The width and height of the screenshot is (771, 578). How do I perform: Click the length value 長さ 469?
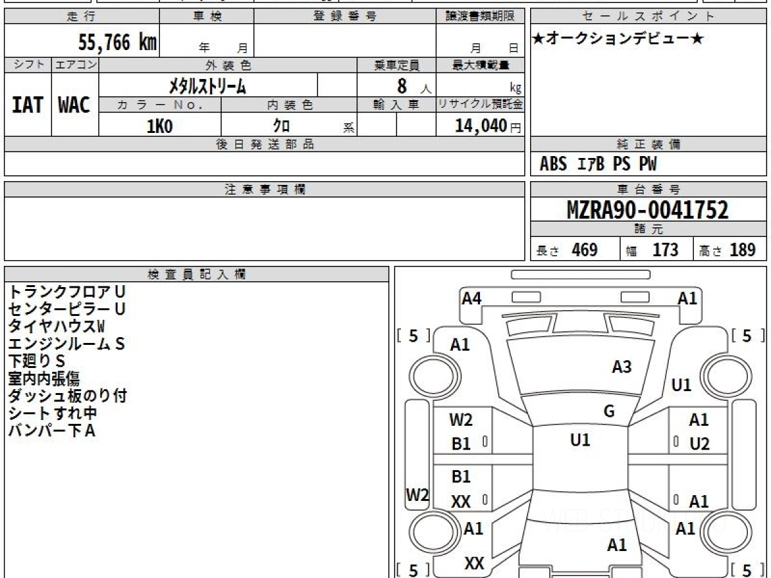click(x=567, y=250)
